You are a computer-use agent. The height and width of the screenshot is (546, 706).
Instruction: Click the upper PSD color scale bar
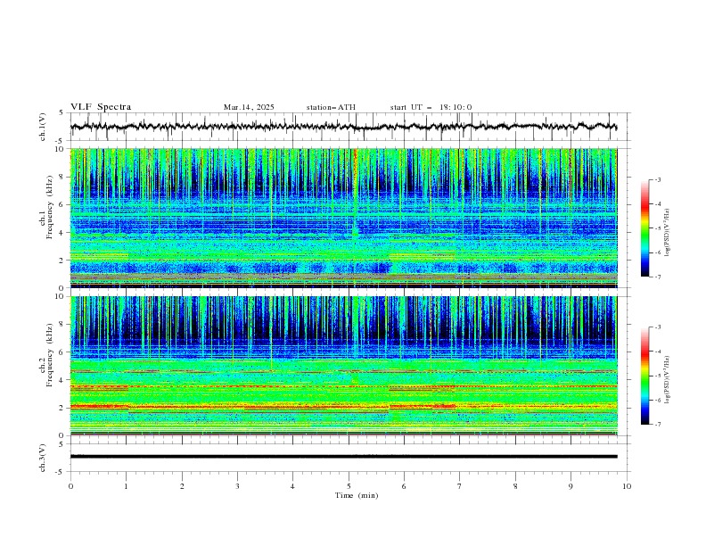(644, 228)
